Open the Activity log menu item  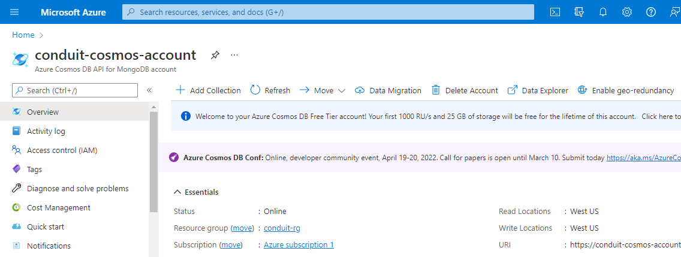74,131
